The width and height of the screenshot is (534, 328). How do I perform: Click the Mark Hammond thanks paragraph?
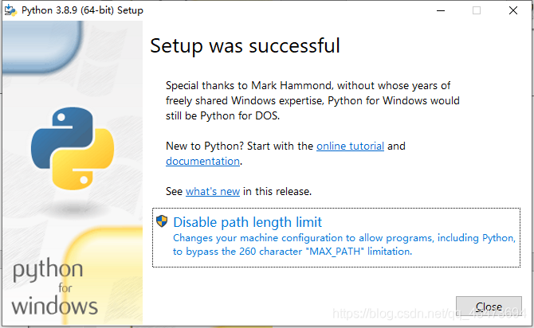(x=312, y=101)
